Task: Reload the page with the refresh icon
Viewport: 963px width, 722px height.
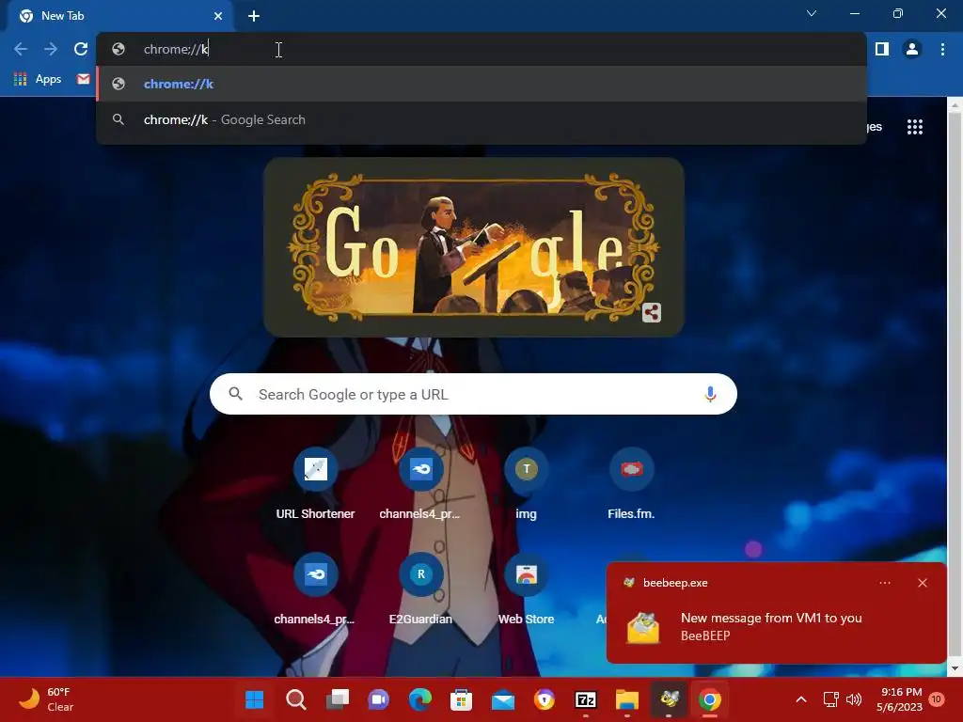Action: point(81,49)
